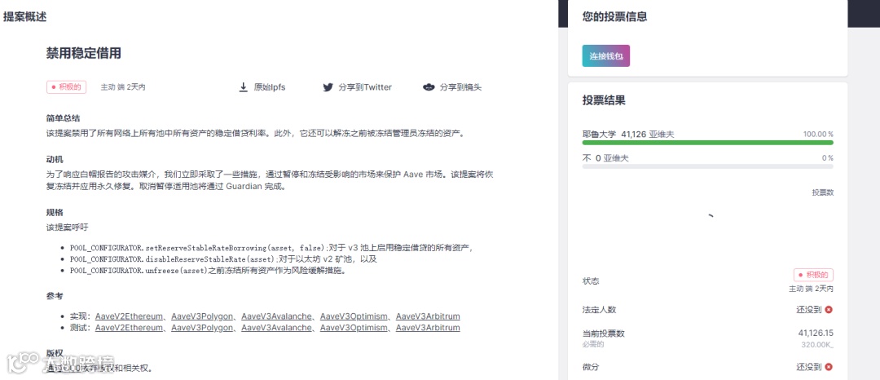Screen dimensions: 880x380
Task: Open AaveV3Polygon link in 实现 row
Action: click(202, 316)
